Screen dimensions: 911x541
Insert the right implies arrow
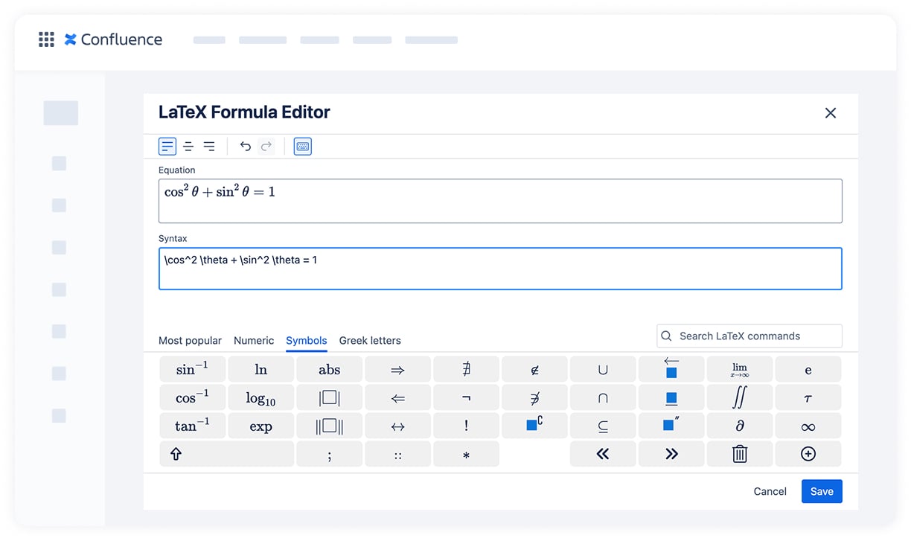point(397,369)
